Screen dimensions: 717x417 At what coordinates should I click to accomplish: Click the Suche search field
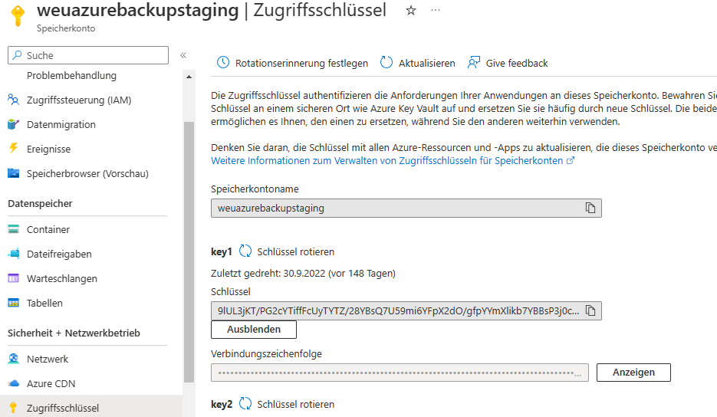click(x=88, y=55)
